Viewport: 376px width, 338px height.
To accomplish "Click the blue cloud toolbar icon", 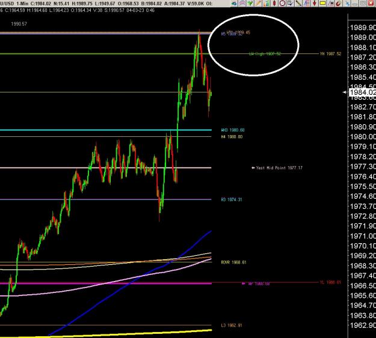I will click(234, 4).
